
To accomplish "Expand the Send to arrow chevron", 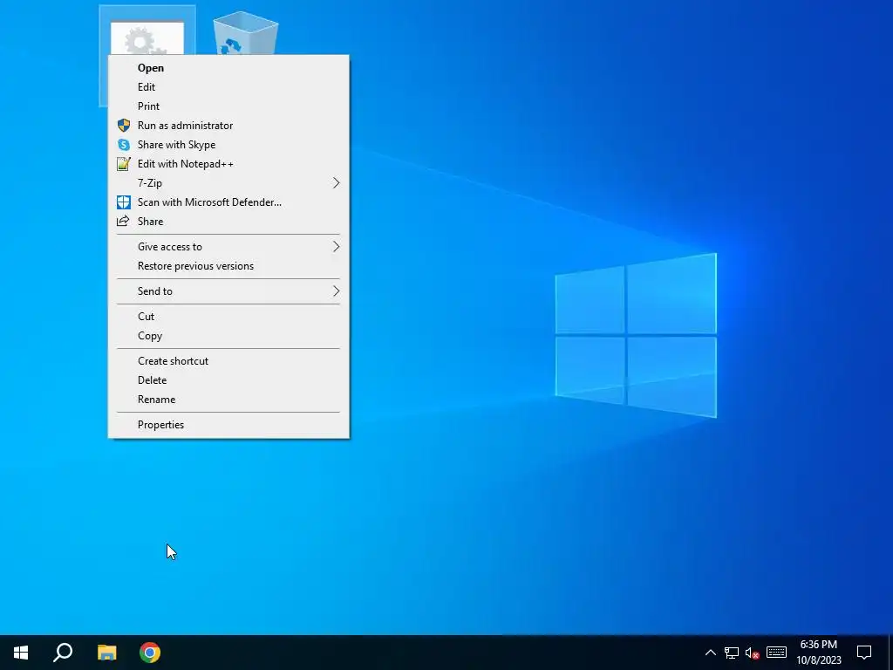I will (x=336, y=291).
